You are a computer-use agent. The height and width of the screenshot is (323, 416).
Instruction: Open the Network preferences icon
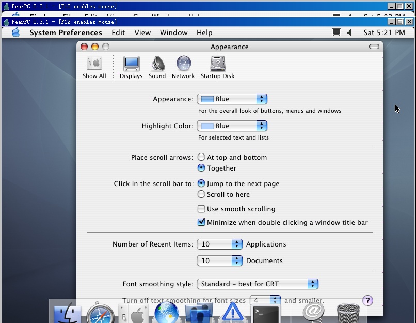[183, 67]
